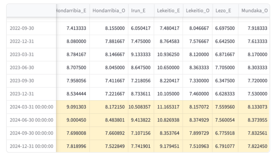277x161 pixels.
Task: Click cell value 9.133333
Action: (141, 54)
